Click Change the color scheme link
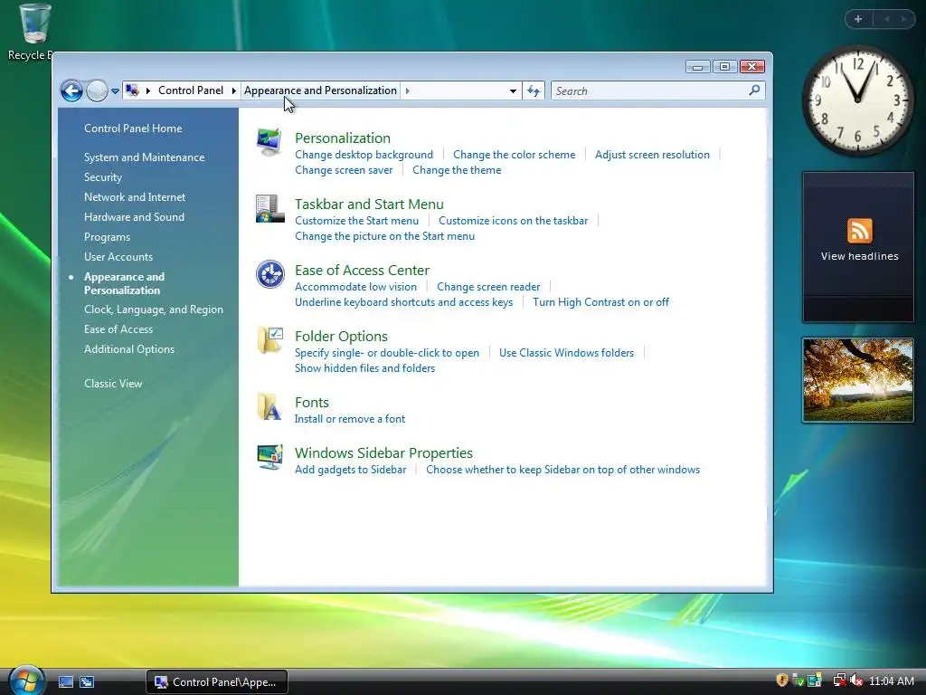926x695 pixels. coord(514,155)
